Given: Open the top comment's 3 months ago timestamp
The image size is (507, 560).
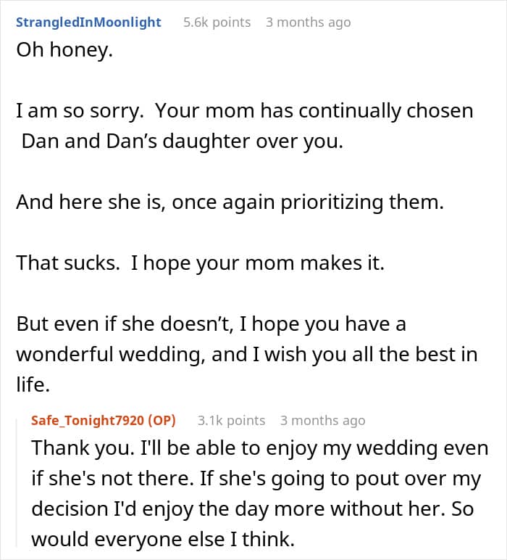Looking at the screenshot, I should click(308, 22).
